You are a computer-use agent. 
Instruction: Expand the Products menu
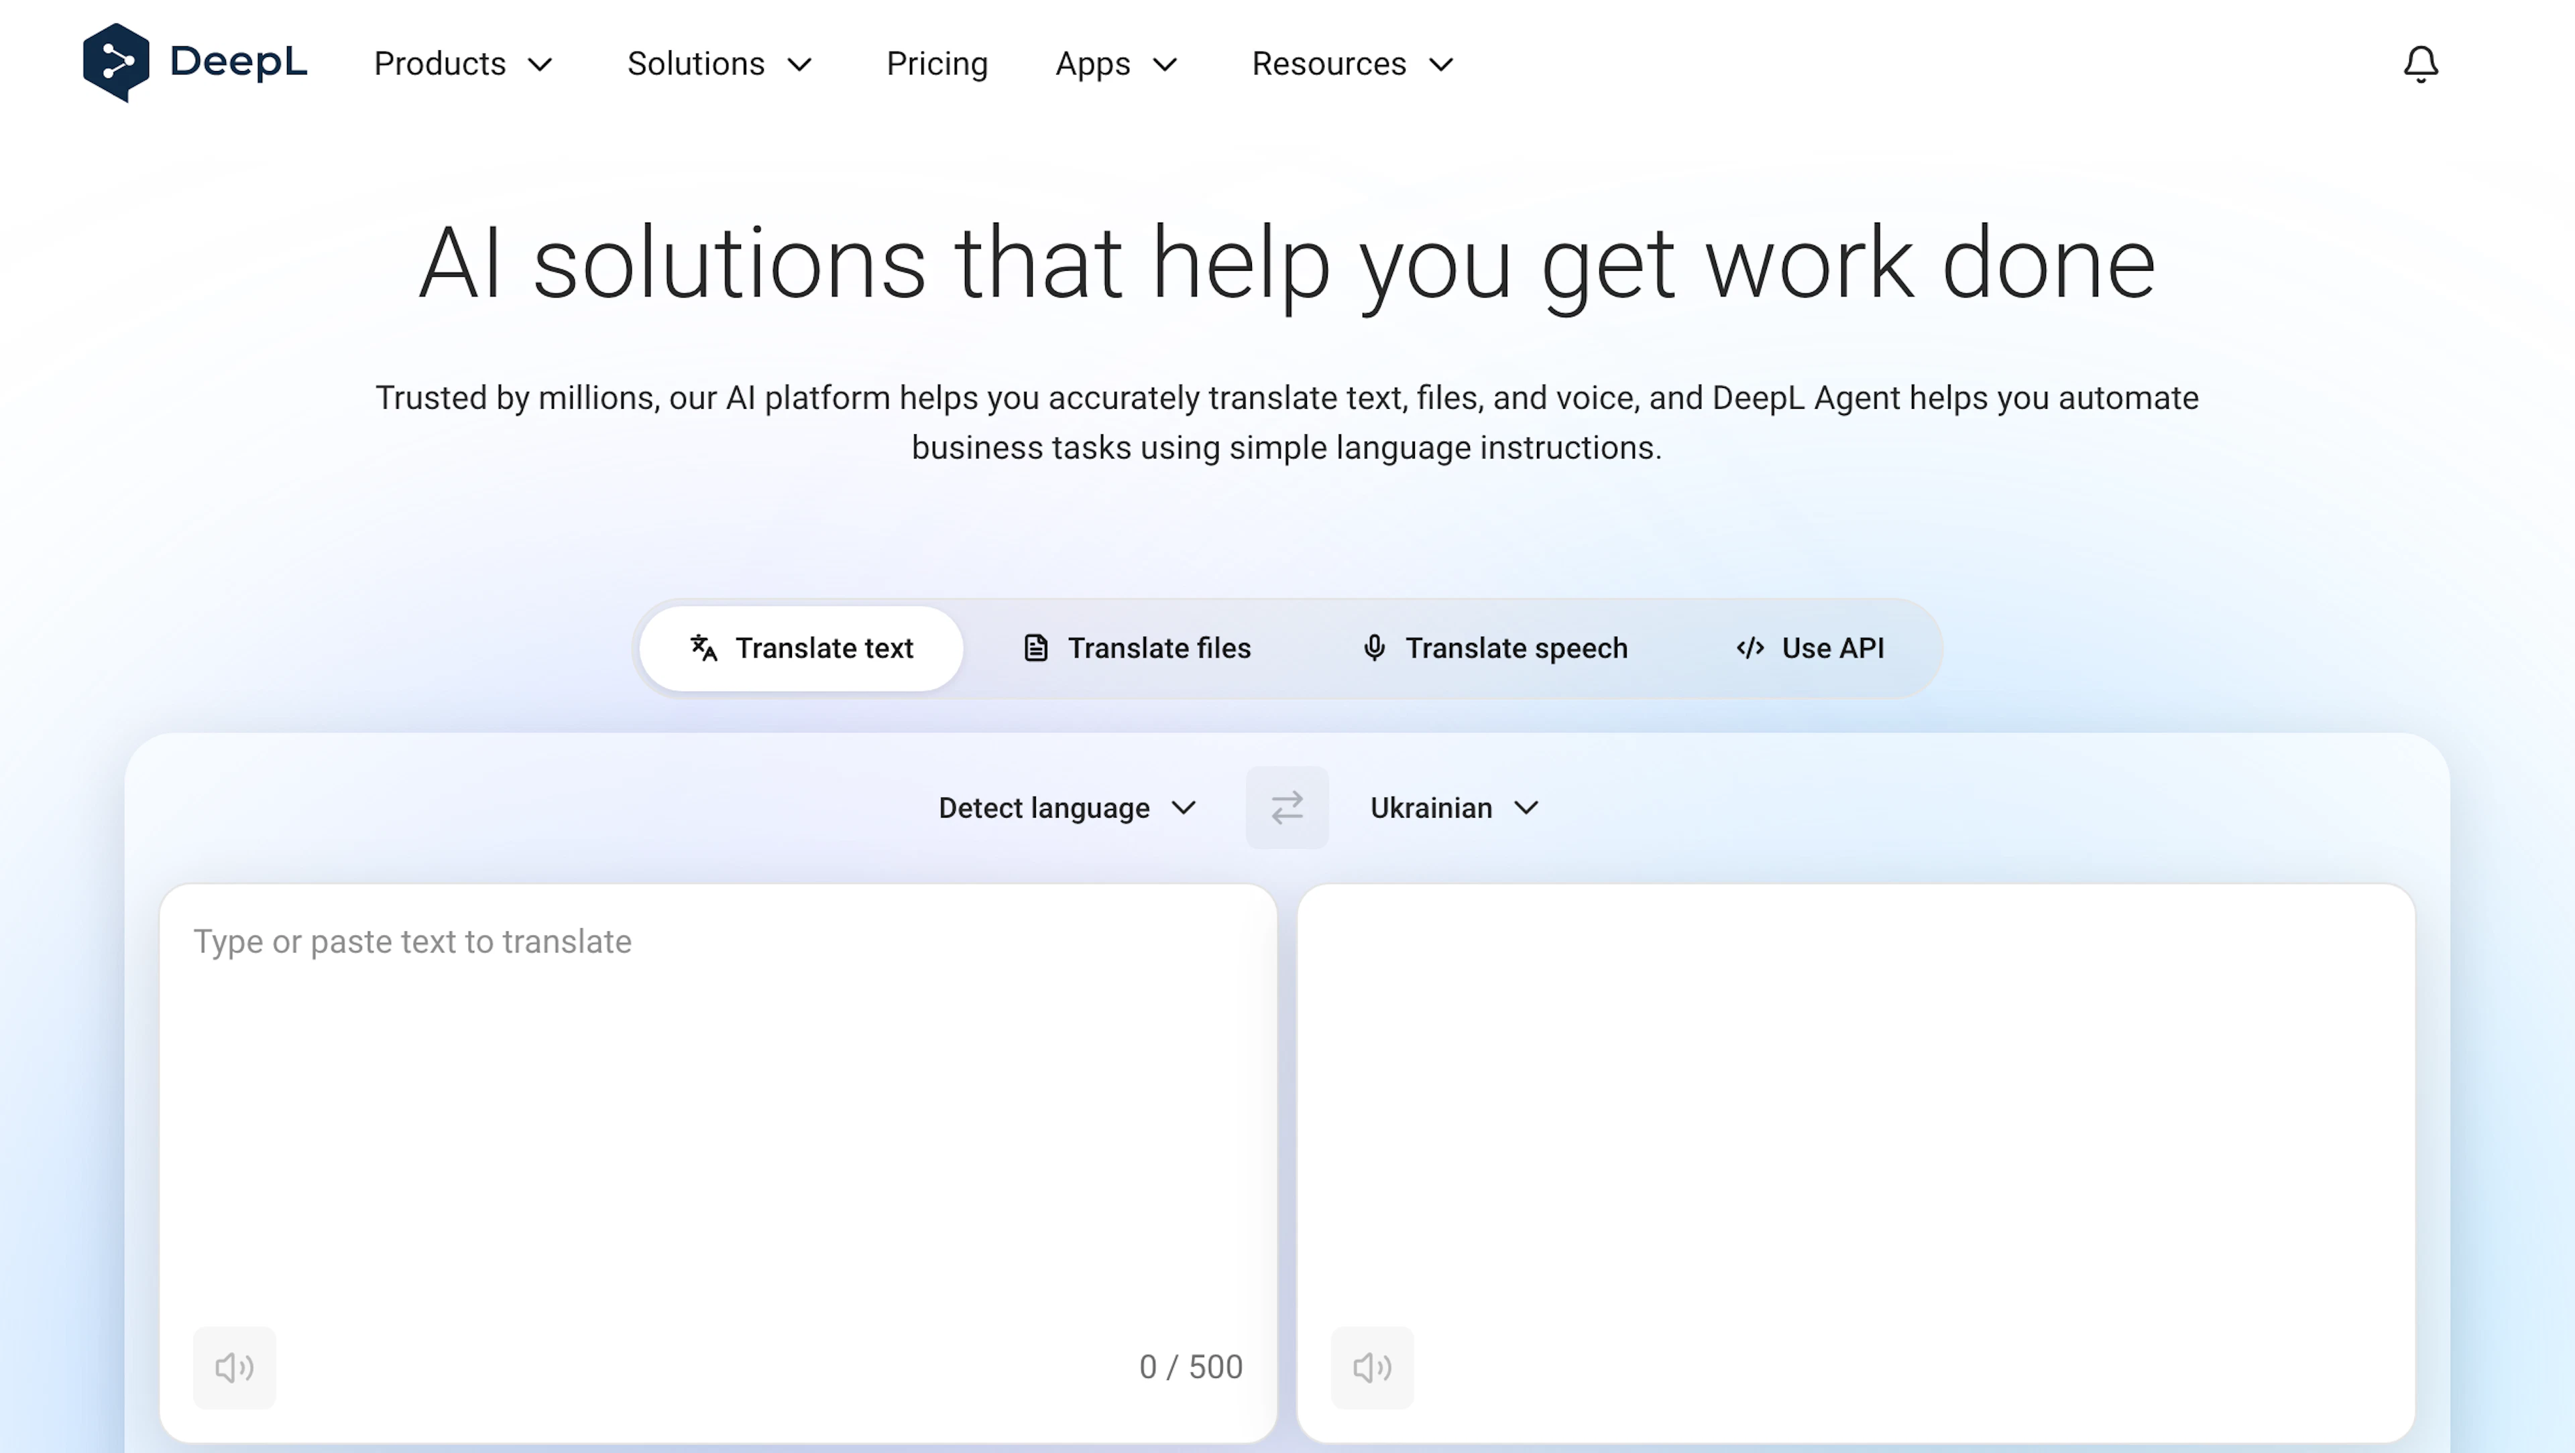click(464, 64)
